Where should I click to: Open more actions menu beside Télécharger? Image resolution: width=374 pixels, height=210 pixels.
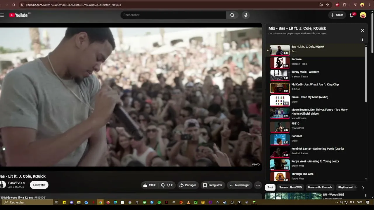258,185
